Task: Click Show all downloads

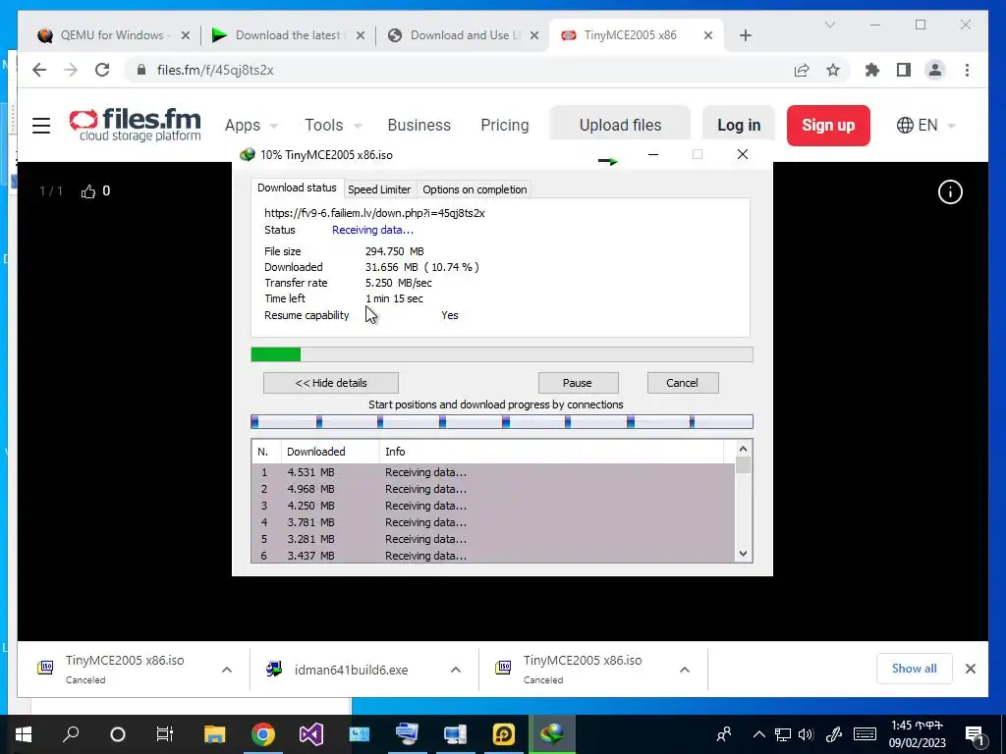Action: (915, 669)
